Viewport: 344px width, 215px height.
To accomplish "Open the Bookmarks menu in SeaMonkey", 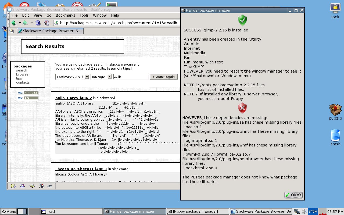I will pyautogui.click(x=65, y=15).
